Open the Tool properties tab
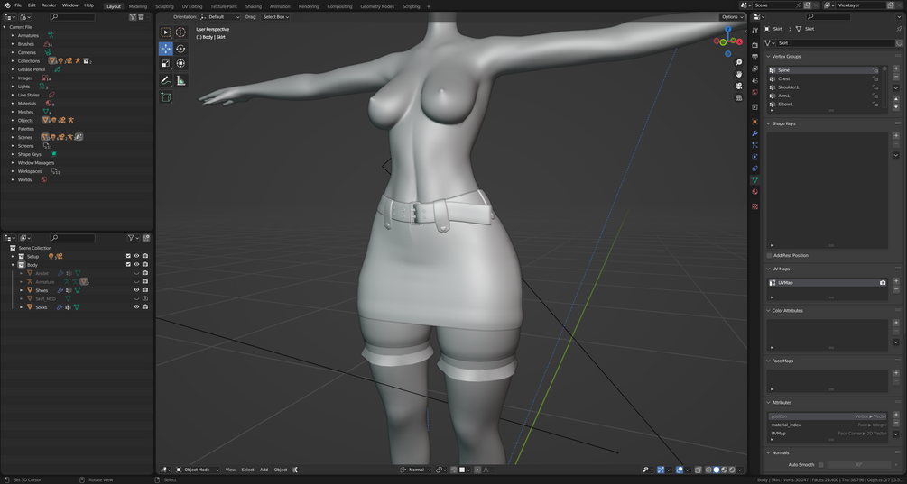The width and height of the screenshot is (907, 484). (x=754, y=30)
